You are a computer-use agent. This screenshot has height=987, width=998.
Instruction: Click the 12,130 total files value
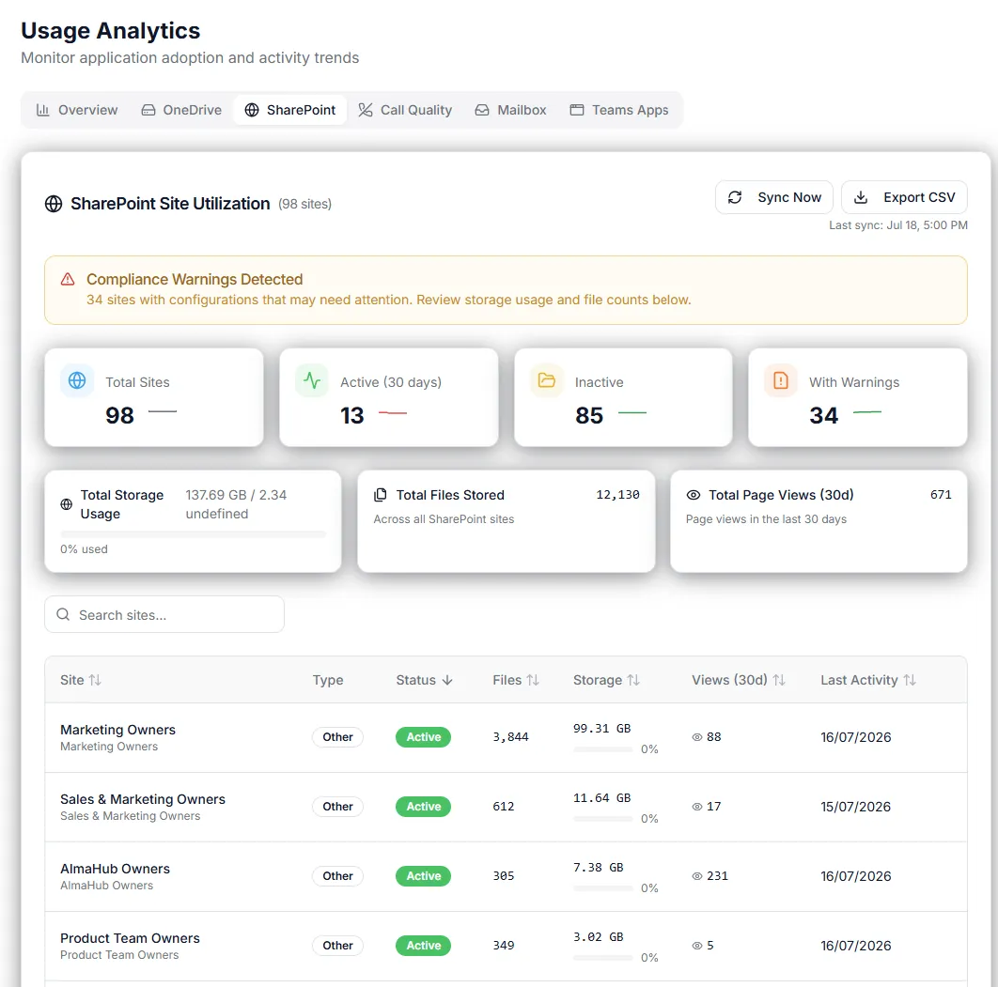coord(617,495)
